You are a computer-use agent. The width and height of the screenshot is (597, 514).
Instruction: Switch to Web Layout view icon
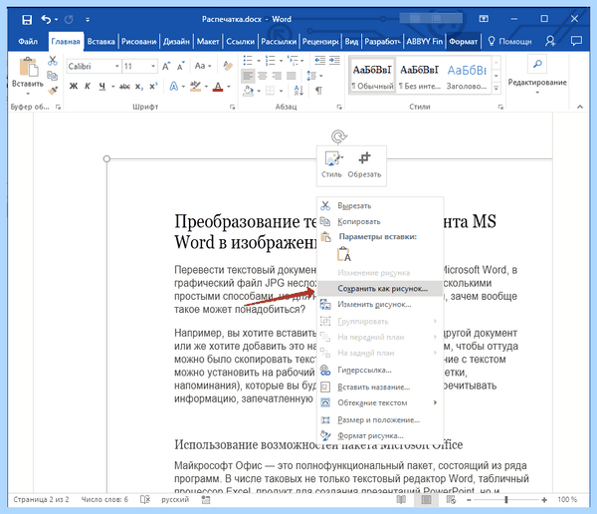(x=451, y=499)
